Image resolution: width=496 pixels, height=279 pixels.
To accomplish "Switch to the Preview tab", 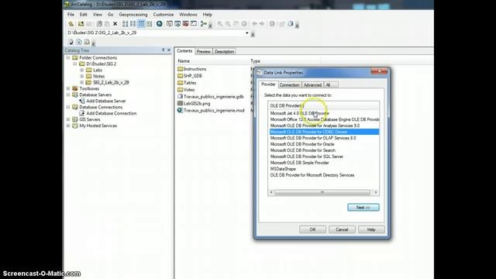I will pos(203,52).
